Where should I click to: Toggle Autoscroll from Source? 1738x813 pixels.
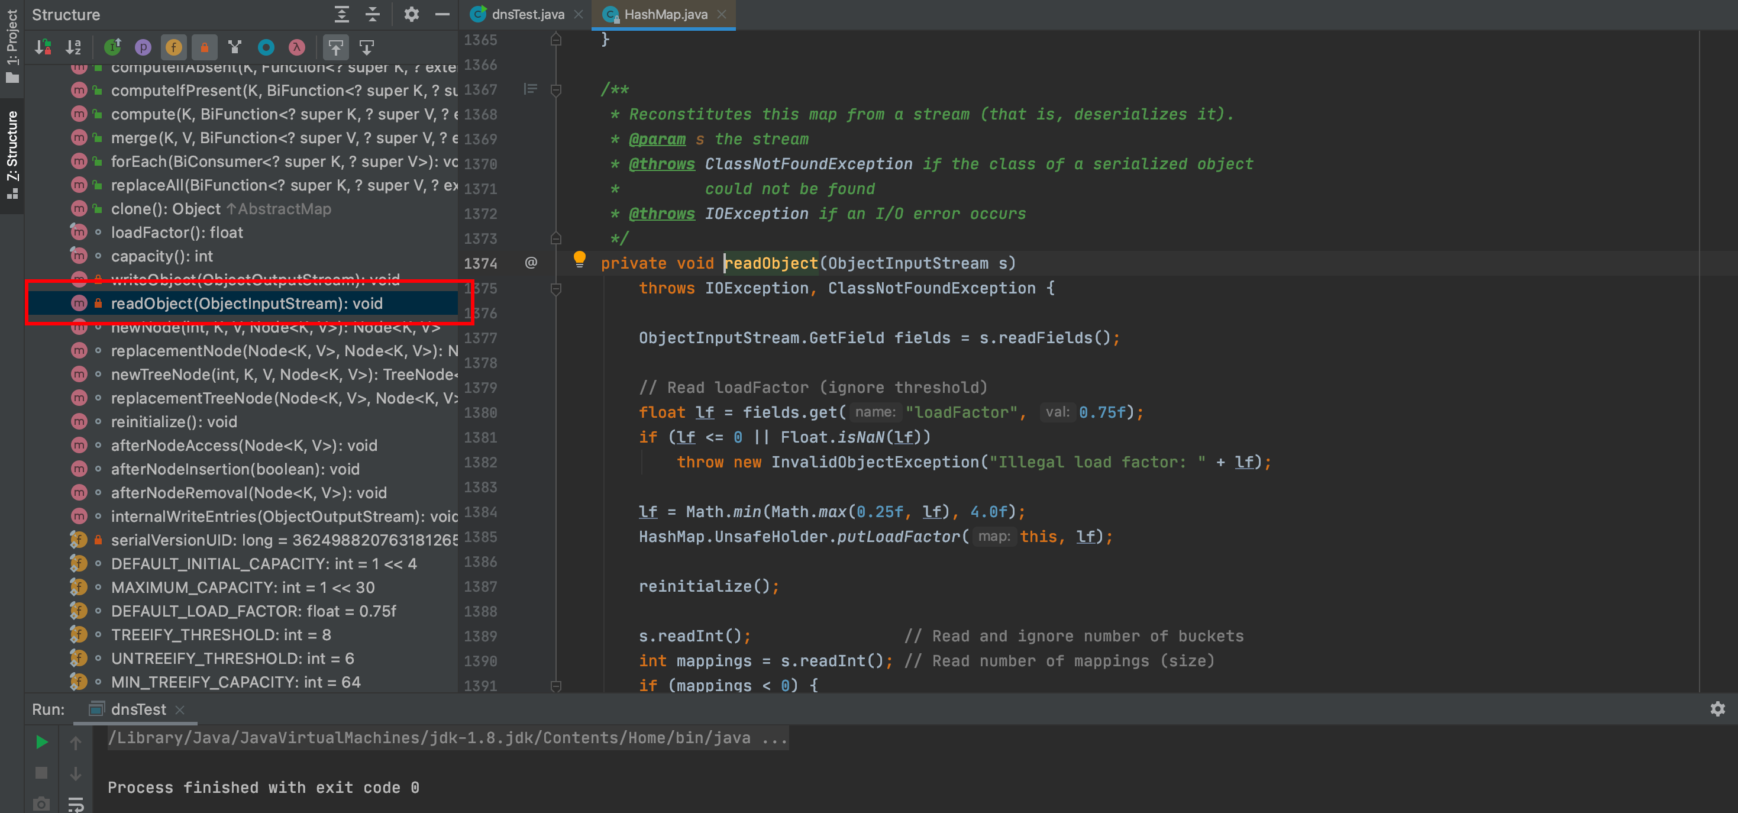pyautogui.click(x=366, y=47)
